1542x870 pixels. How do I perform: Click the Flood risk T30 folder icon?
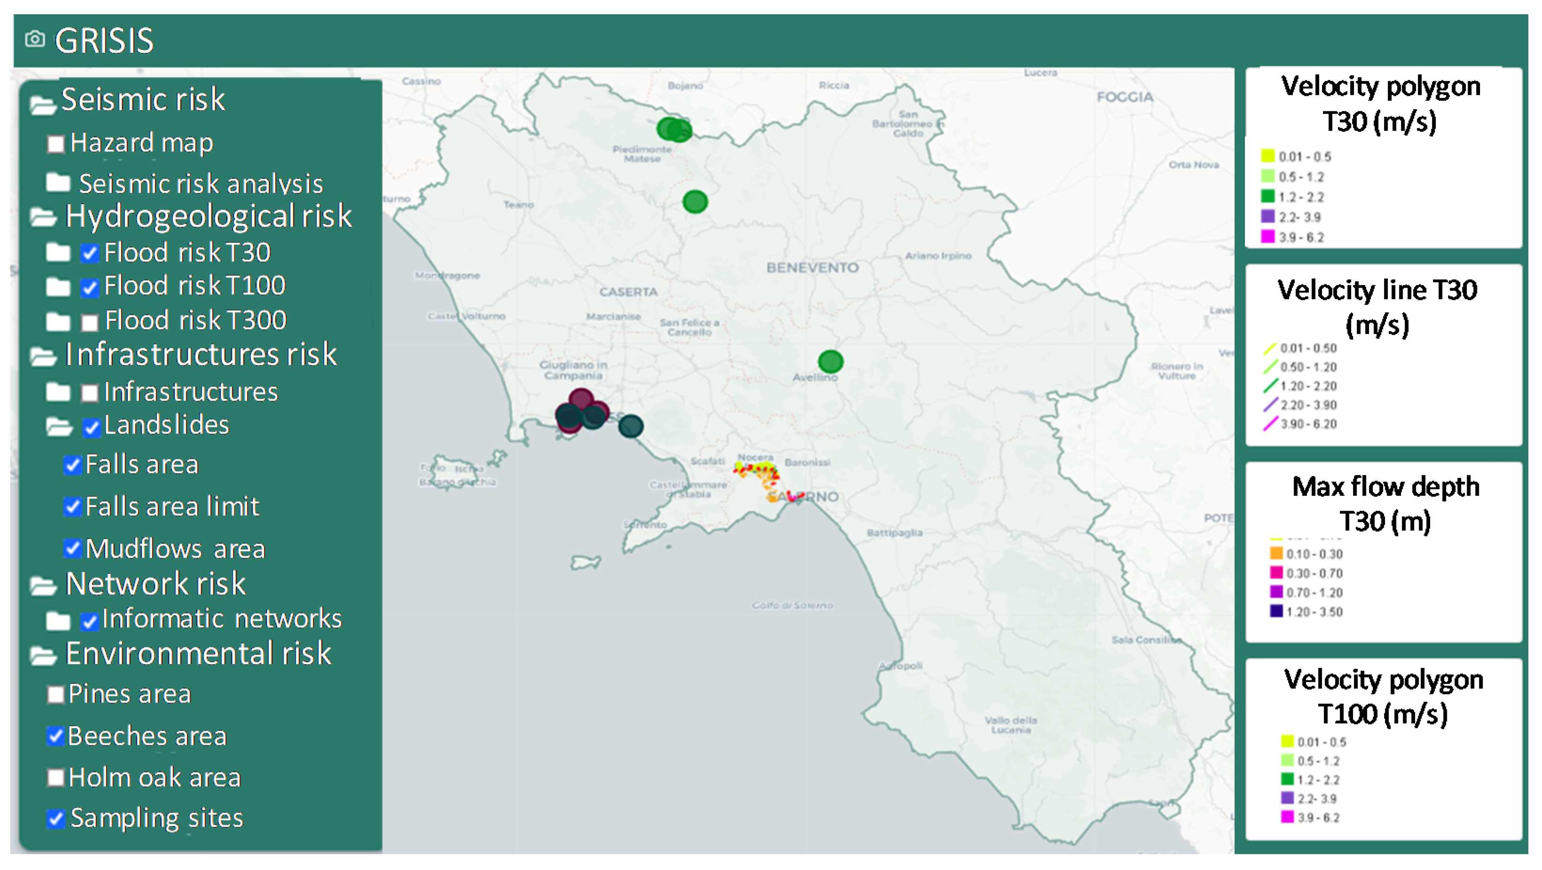[x=58, y=252]
